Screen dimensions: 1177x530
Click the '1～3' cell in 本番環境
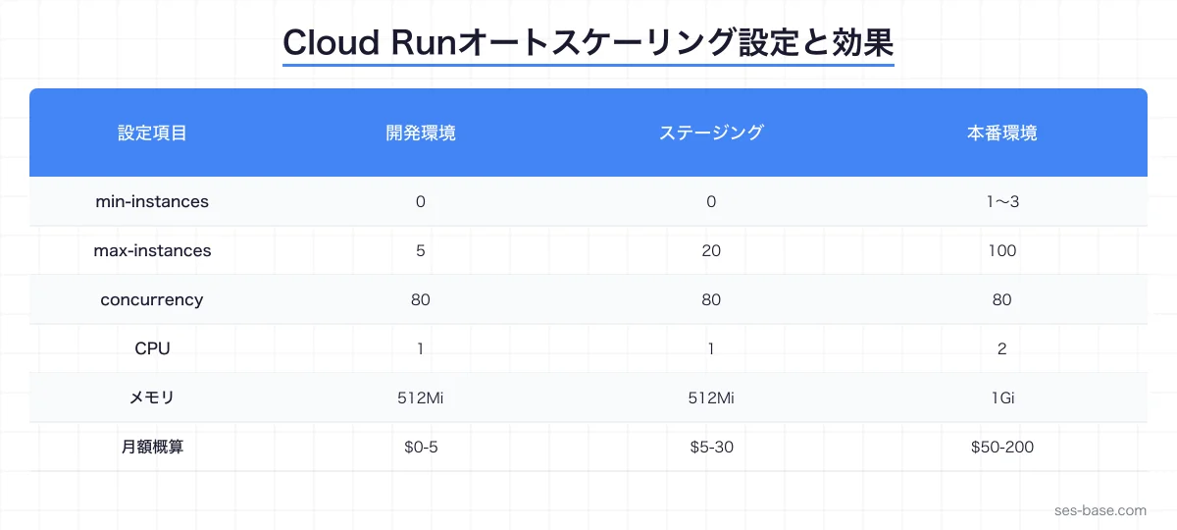(x=1001, y=201)
